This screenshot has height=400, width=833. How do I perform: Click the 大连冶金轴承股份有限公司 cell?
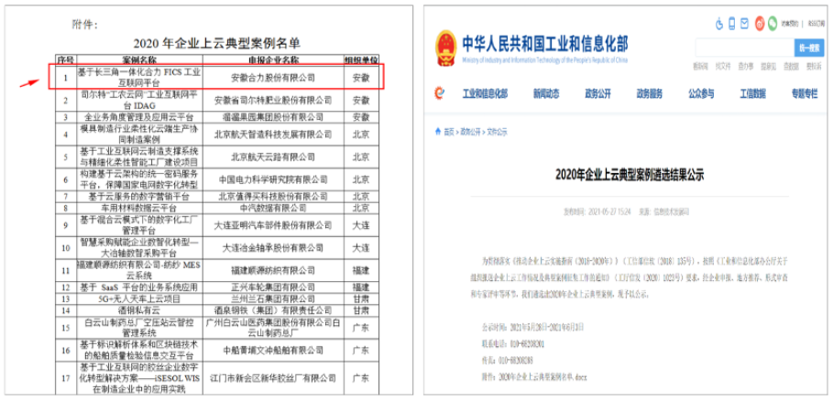point(273,248)
